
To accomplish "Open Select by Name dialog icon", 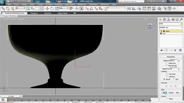I will point(33,9).
